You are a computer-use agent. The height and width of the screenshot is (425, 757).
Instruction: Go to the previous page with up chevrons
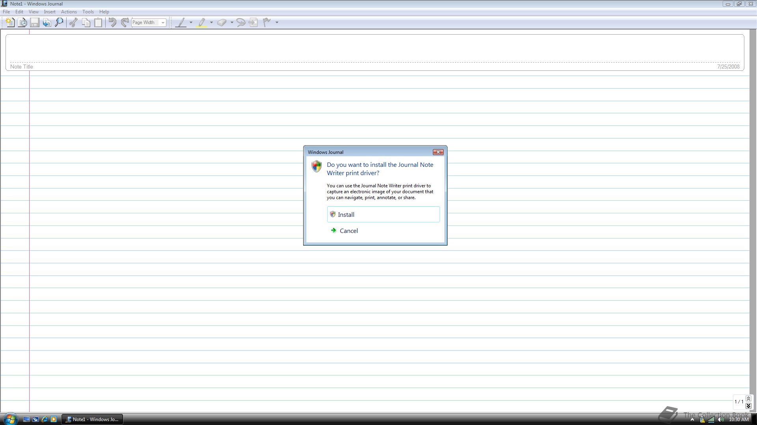[748, 399]
